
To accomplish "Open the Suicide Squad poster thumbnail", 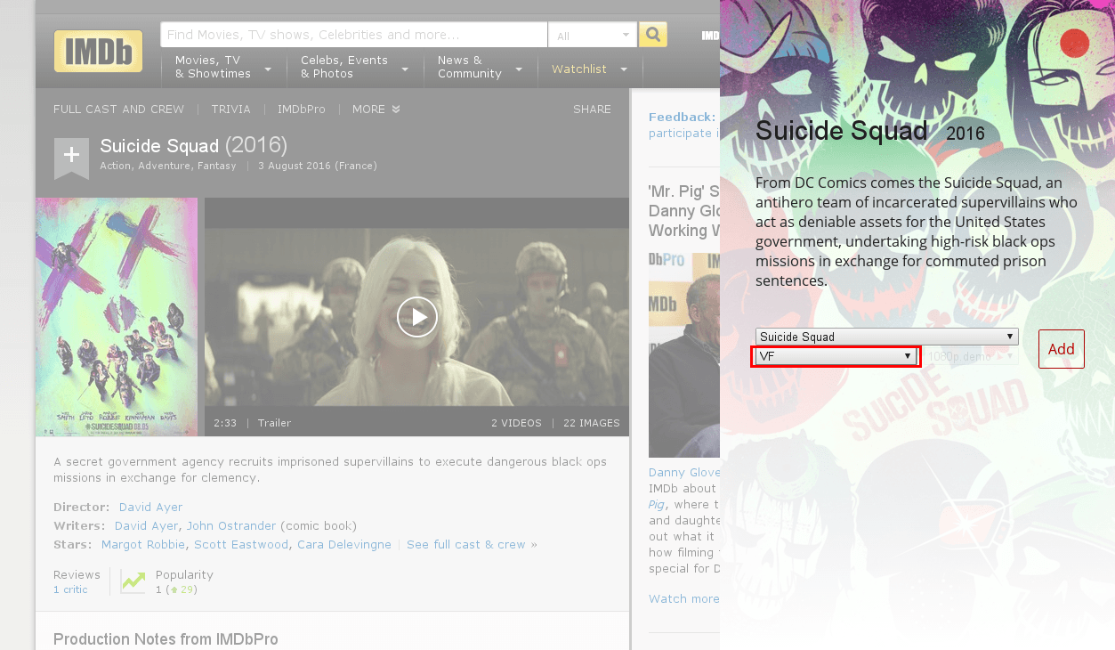I will click(117, 316).
